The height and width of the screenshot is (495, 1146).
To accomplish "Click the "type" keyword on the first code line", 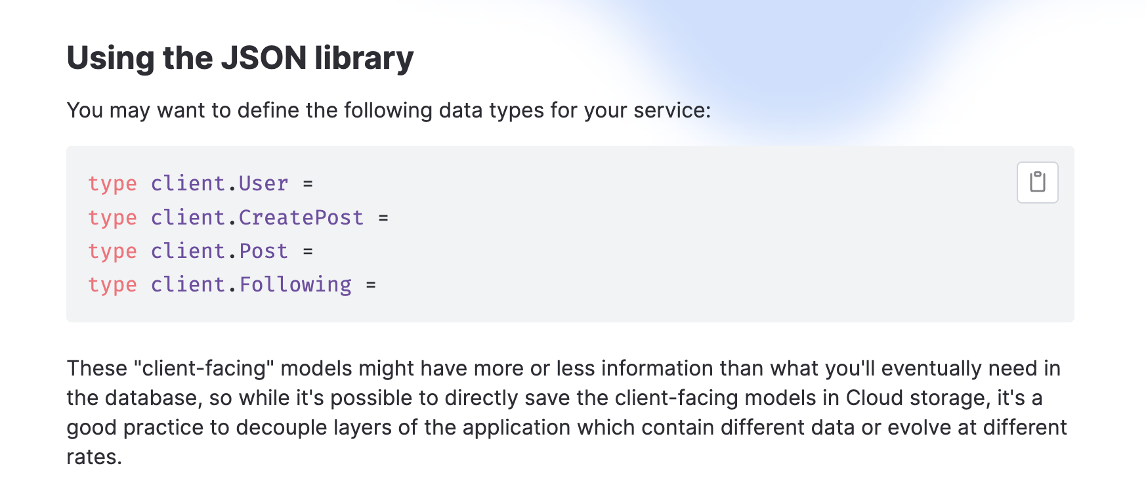I will point(113,184).
